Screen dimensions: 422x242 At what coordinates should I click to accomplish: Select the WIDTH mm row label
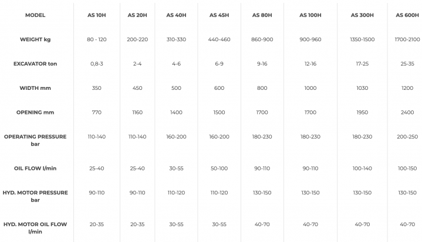point(35,88)
